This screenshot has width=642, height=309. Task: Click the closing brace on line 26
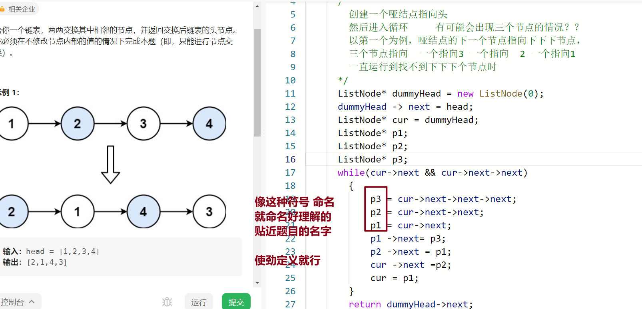pos(351,291)
